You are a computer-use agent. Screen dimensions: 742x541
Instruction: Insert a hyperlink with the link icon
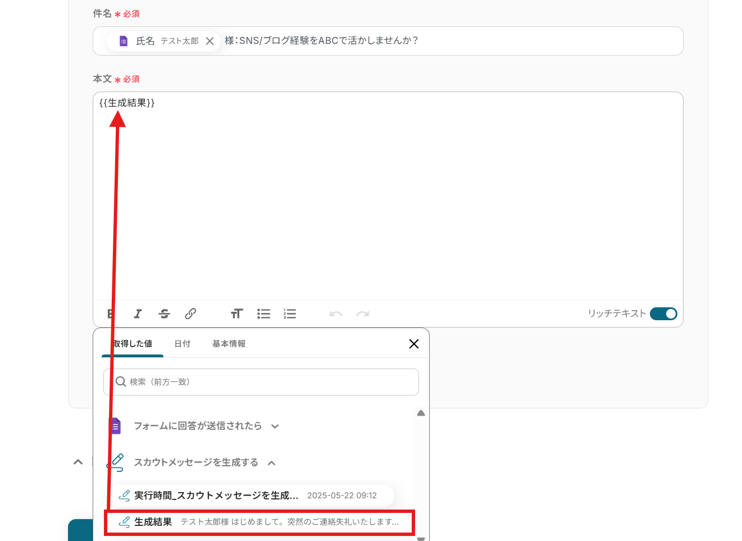pyautogui.click(x=190, y=314)
